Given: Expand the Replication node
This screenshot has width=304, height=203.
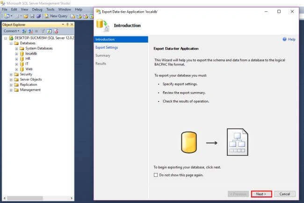Looking at the screenshot, I should tap(11, 85).
